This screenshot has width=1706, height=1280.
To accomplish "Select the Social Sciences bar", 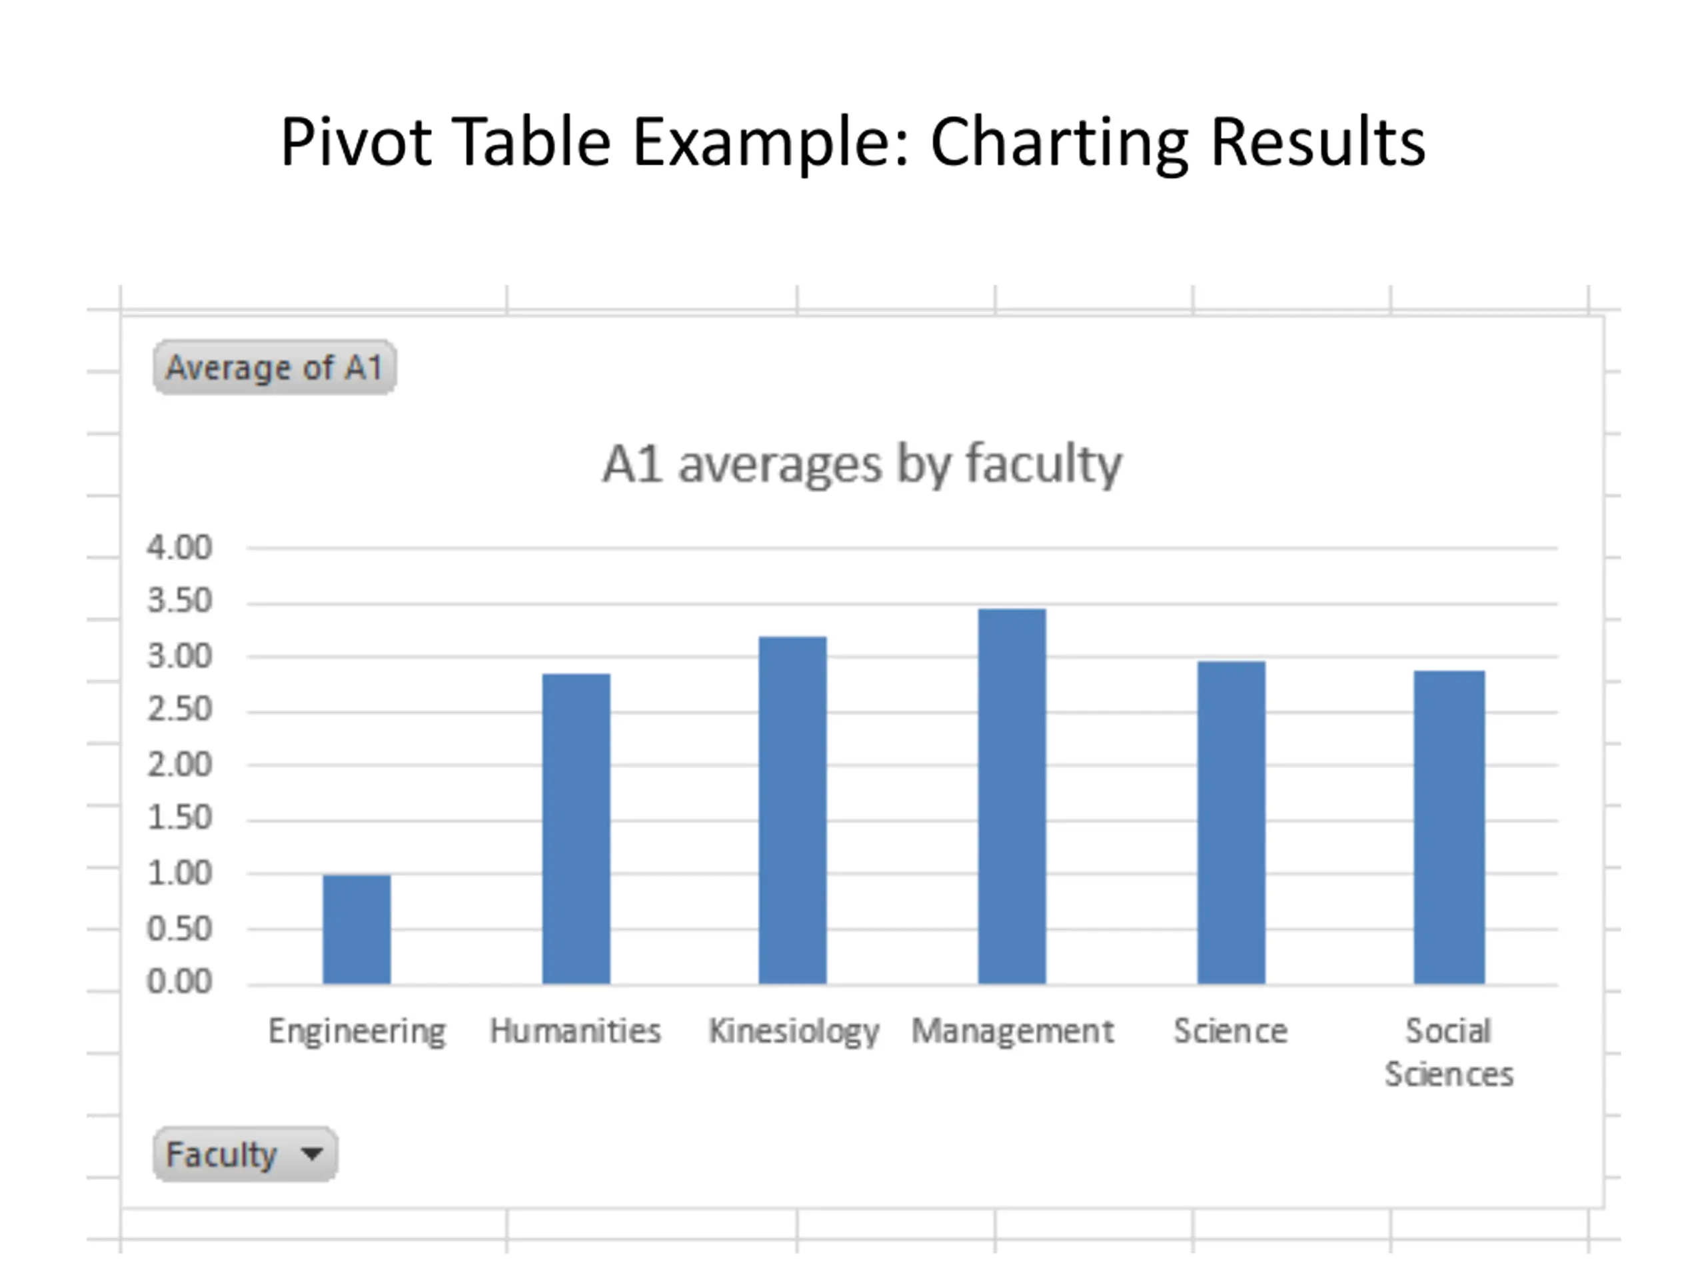I will (x=1449, y=827).
